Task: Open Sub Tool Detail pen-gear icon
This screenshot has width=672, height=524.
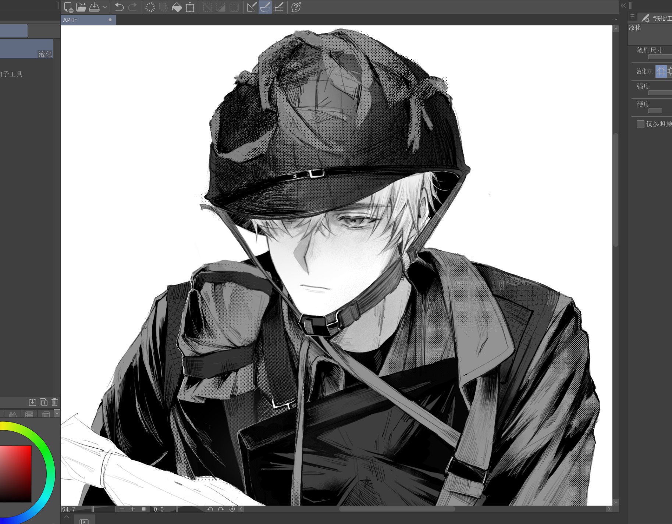Action: [x=646, y=18]
